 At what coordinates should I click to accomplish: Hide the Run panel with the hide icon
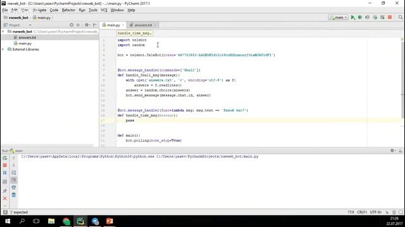(x=401, y=151)
